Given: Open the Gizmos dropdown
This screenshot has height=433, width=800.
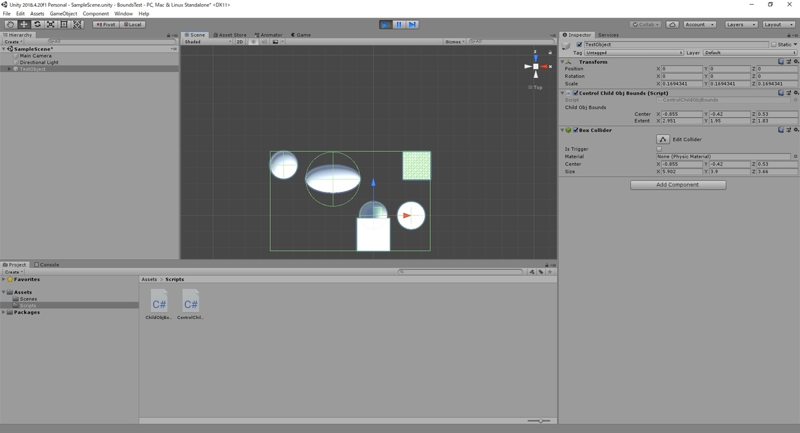Looking at the screenshot, I should (455, 42).
